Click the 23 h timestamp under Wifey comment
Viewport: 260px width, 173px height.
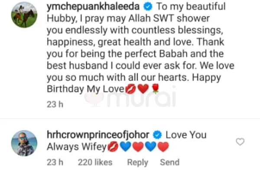click(55, 162)
